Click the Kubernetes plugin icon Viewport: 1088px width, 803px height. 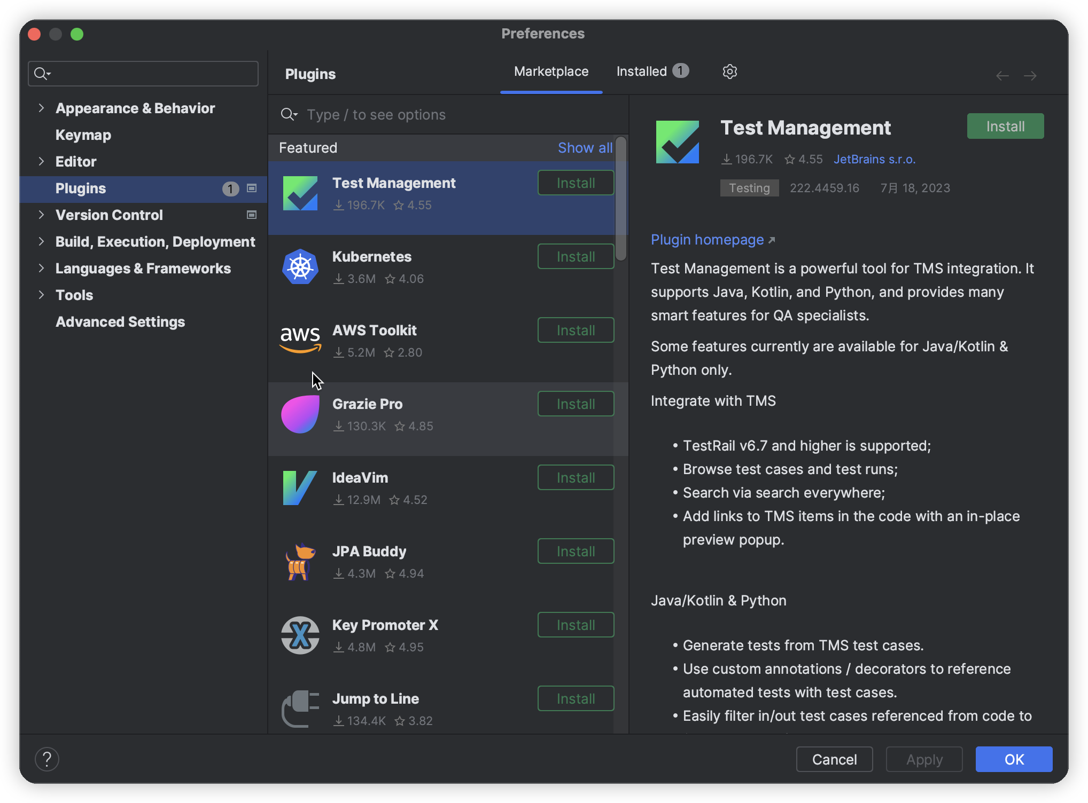[x=300, y=267]
